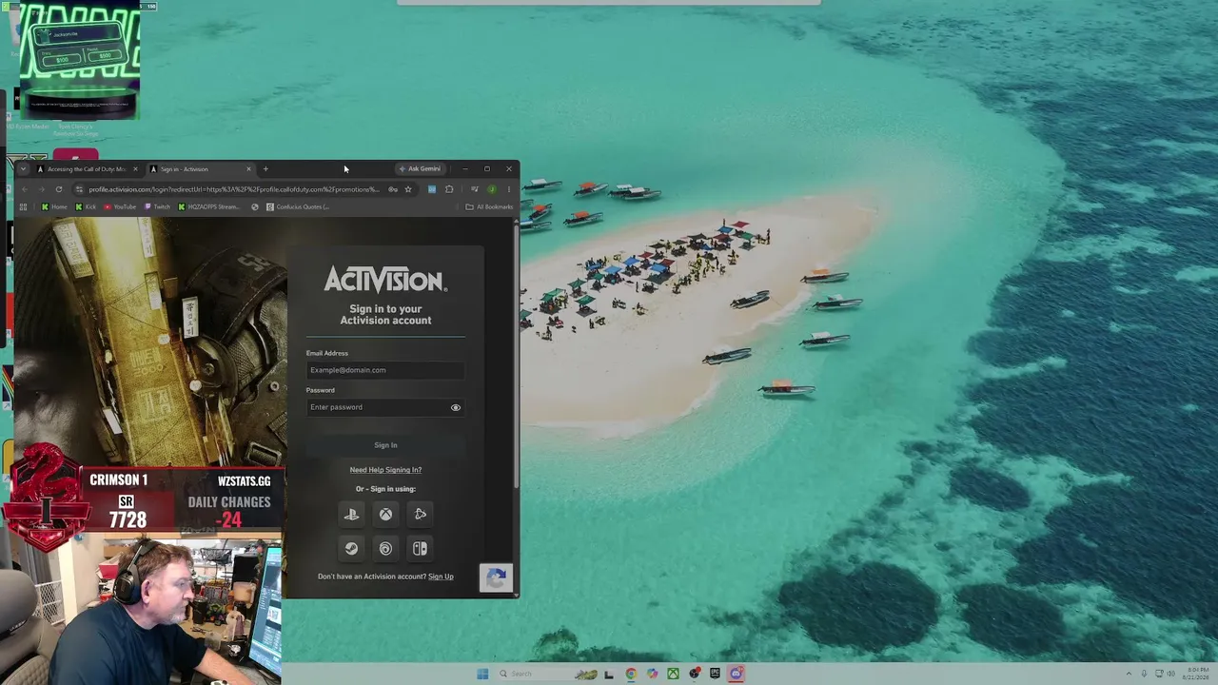The height and width of the screenshot is (685, 1218).
Task: Open the Confucius Quotes bookmark
Action: [x=298, y=207]
